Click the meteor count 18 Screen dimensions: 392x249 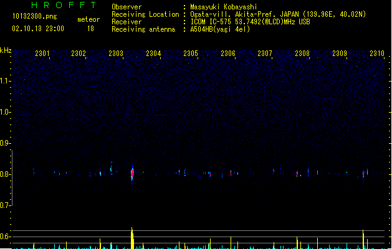pos(90,29)
